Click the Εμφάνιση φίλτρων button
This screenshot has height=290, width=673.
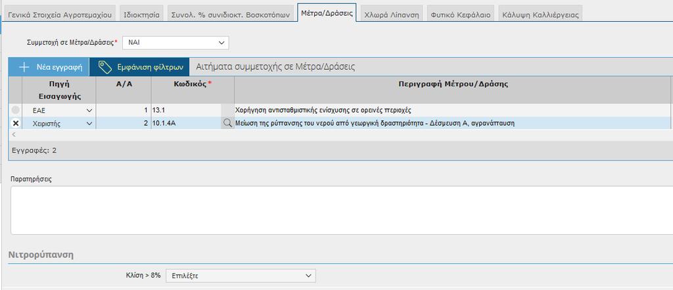tap(139, 67)
